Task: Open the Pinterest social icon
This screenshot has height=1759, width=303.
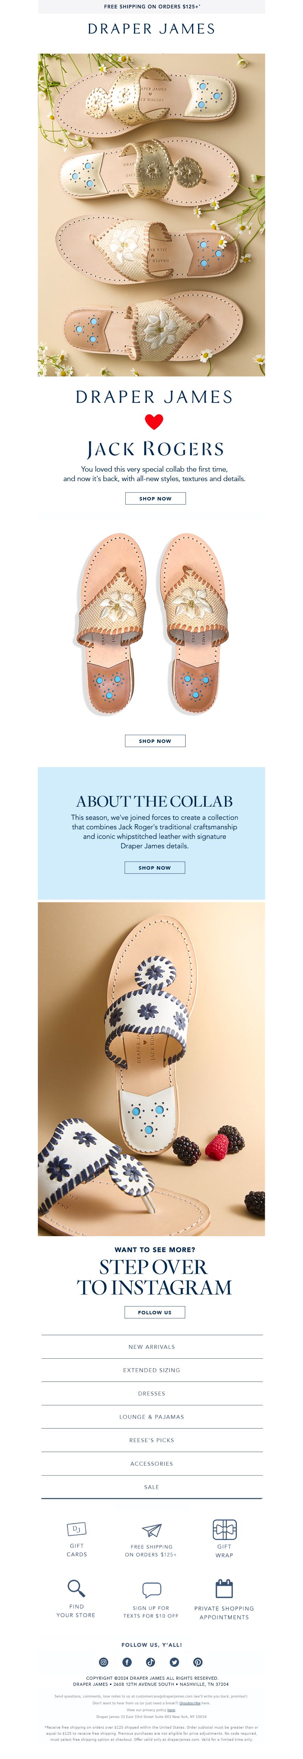Action: 197,1661
